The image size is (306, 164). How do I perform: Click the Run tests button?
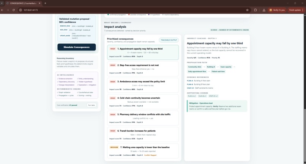pos(91,105)
